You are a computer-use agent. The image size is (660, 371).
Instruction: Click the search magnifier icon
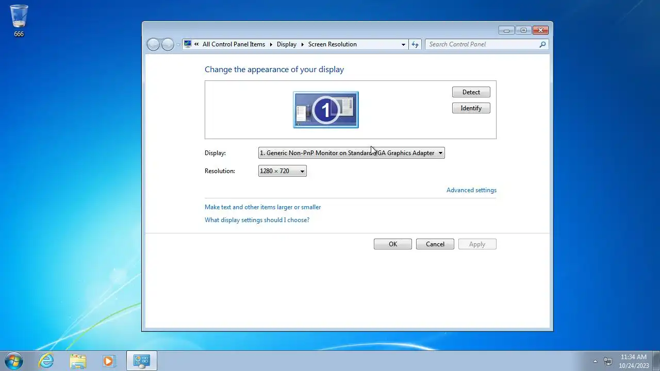[x=542, y=44]
